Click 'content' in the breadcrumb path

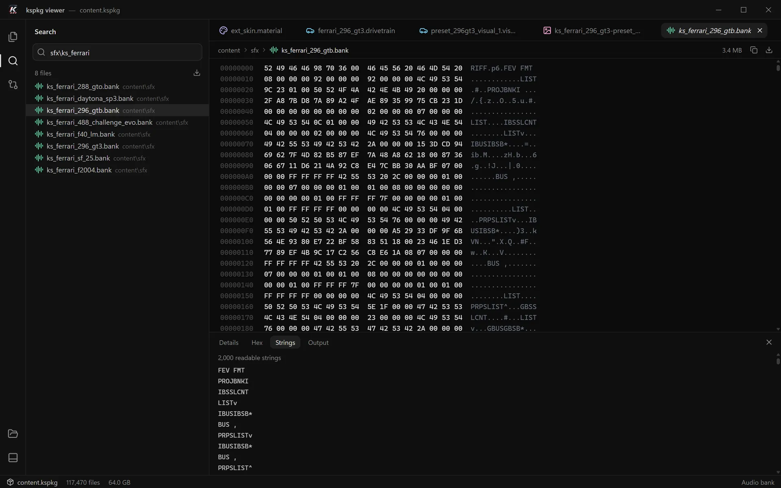[x=229, y=50]
